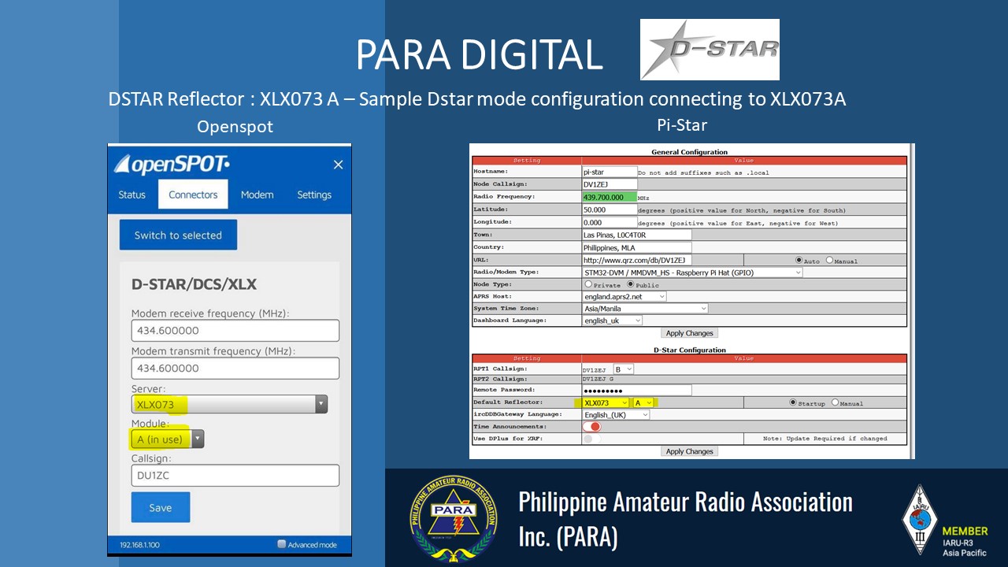Open the ircDDBGateway Language dropdown
This screenshot has height=567, width=1008.
pos(616,414)
